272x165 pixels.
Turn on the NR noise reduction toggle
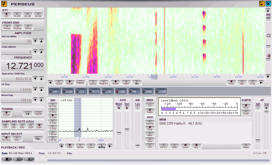tap(258, 108)
